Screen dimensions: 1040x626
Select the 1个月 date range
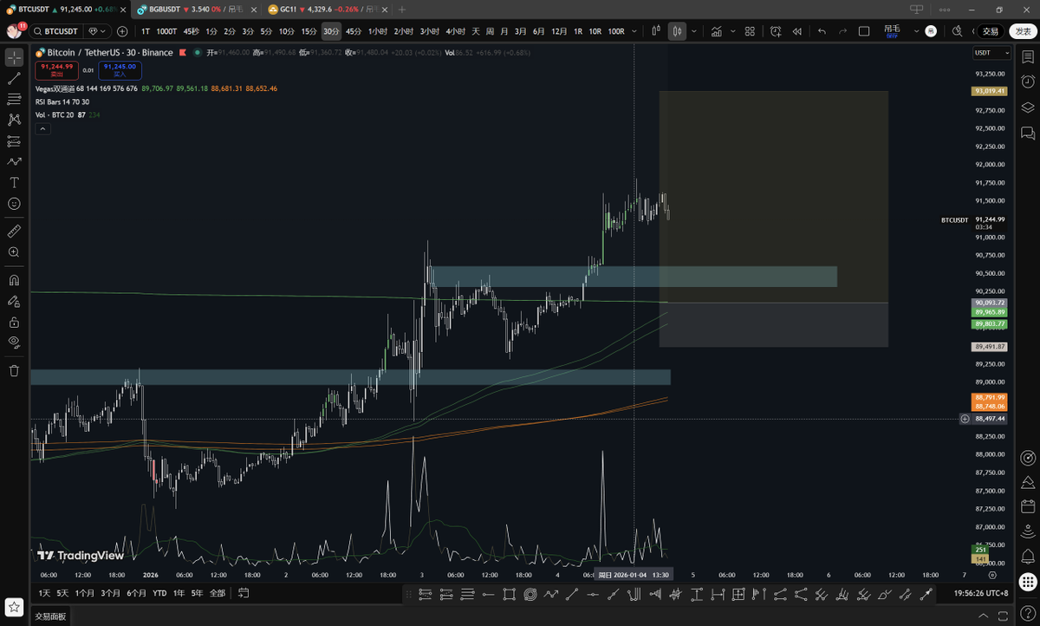(84, 593)
